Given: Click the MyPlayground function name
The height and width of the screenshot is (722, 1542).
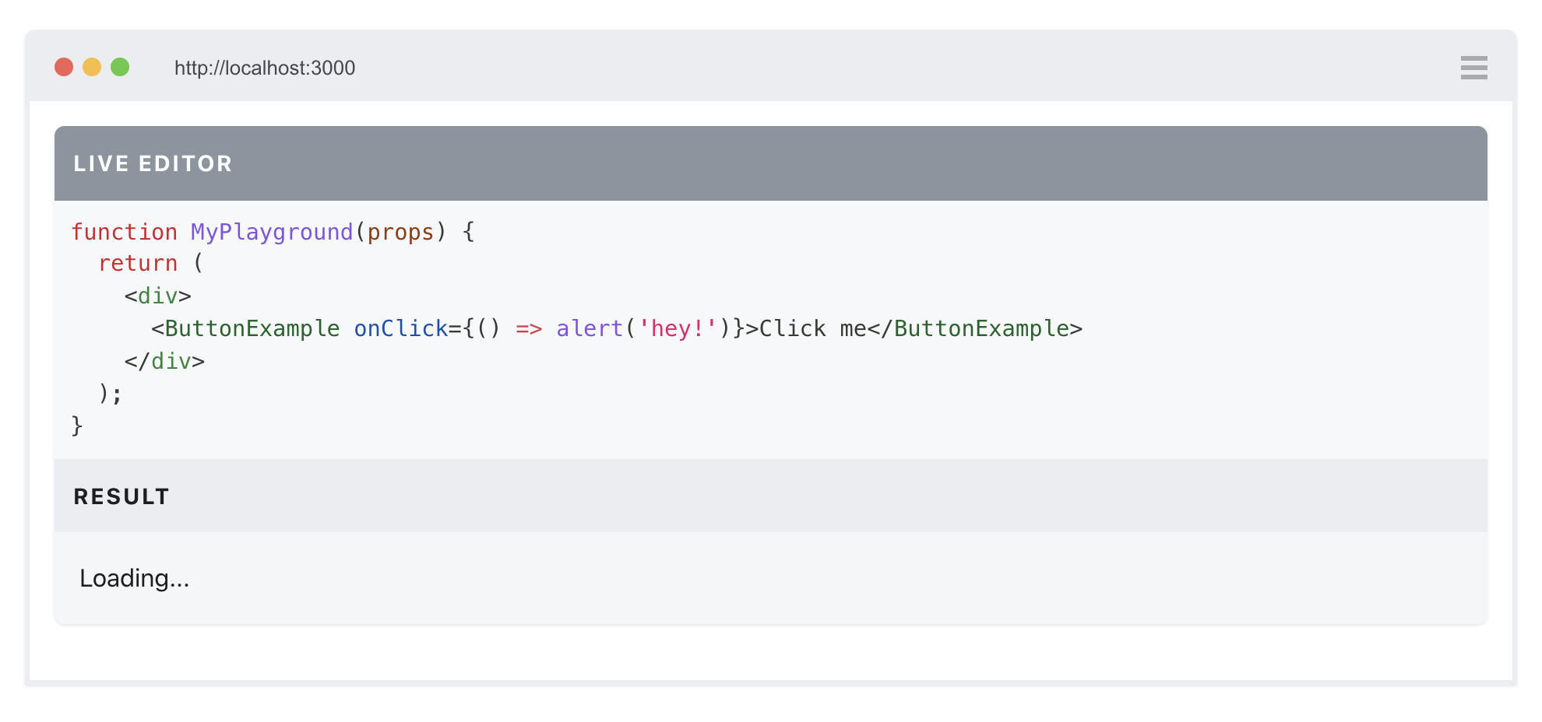Looking at the screenshot, I should click(272, 233).
